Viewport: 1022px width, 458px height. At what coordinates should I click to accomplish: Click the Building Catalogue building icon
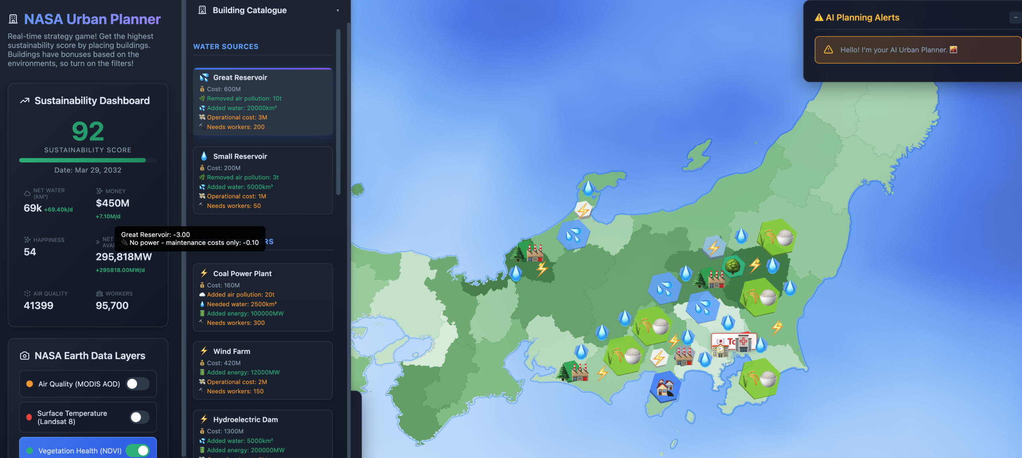point(202,10)
